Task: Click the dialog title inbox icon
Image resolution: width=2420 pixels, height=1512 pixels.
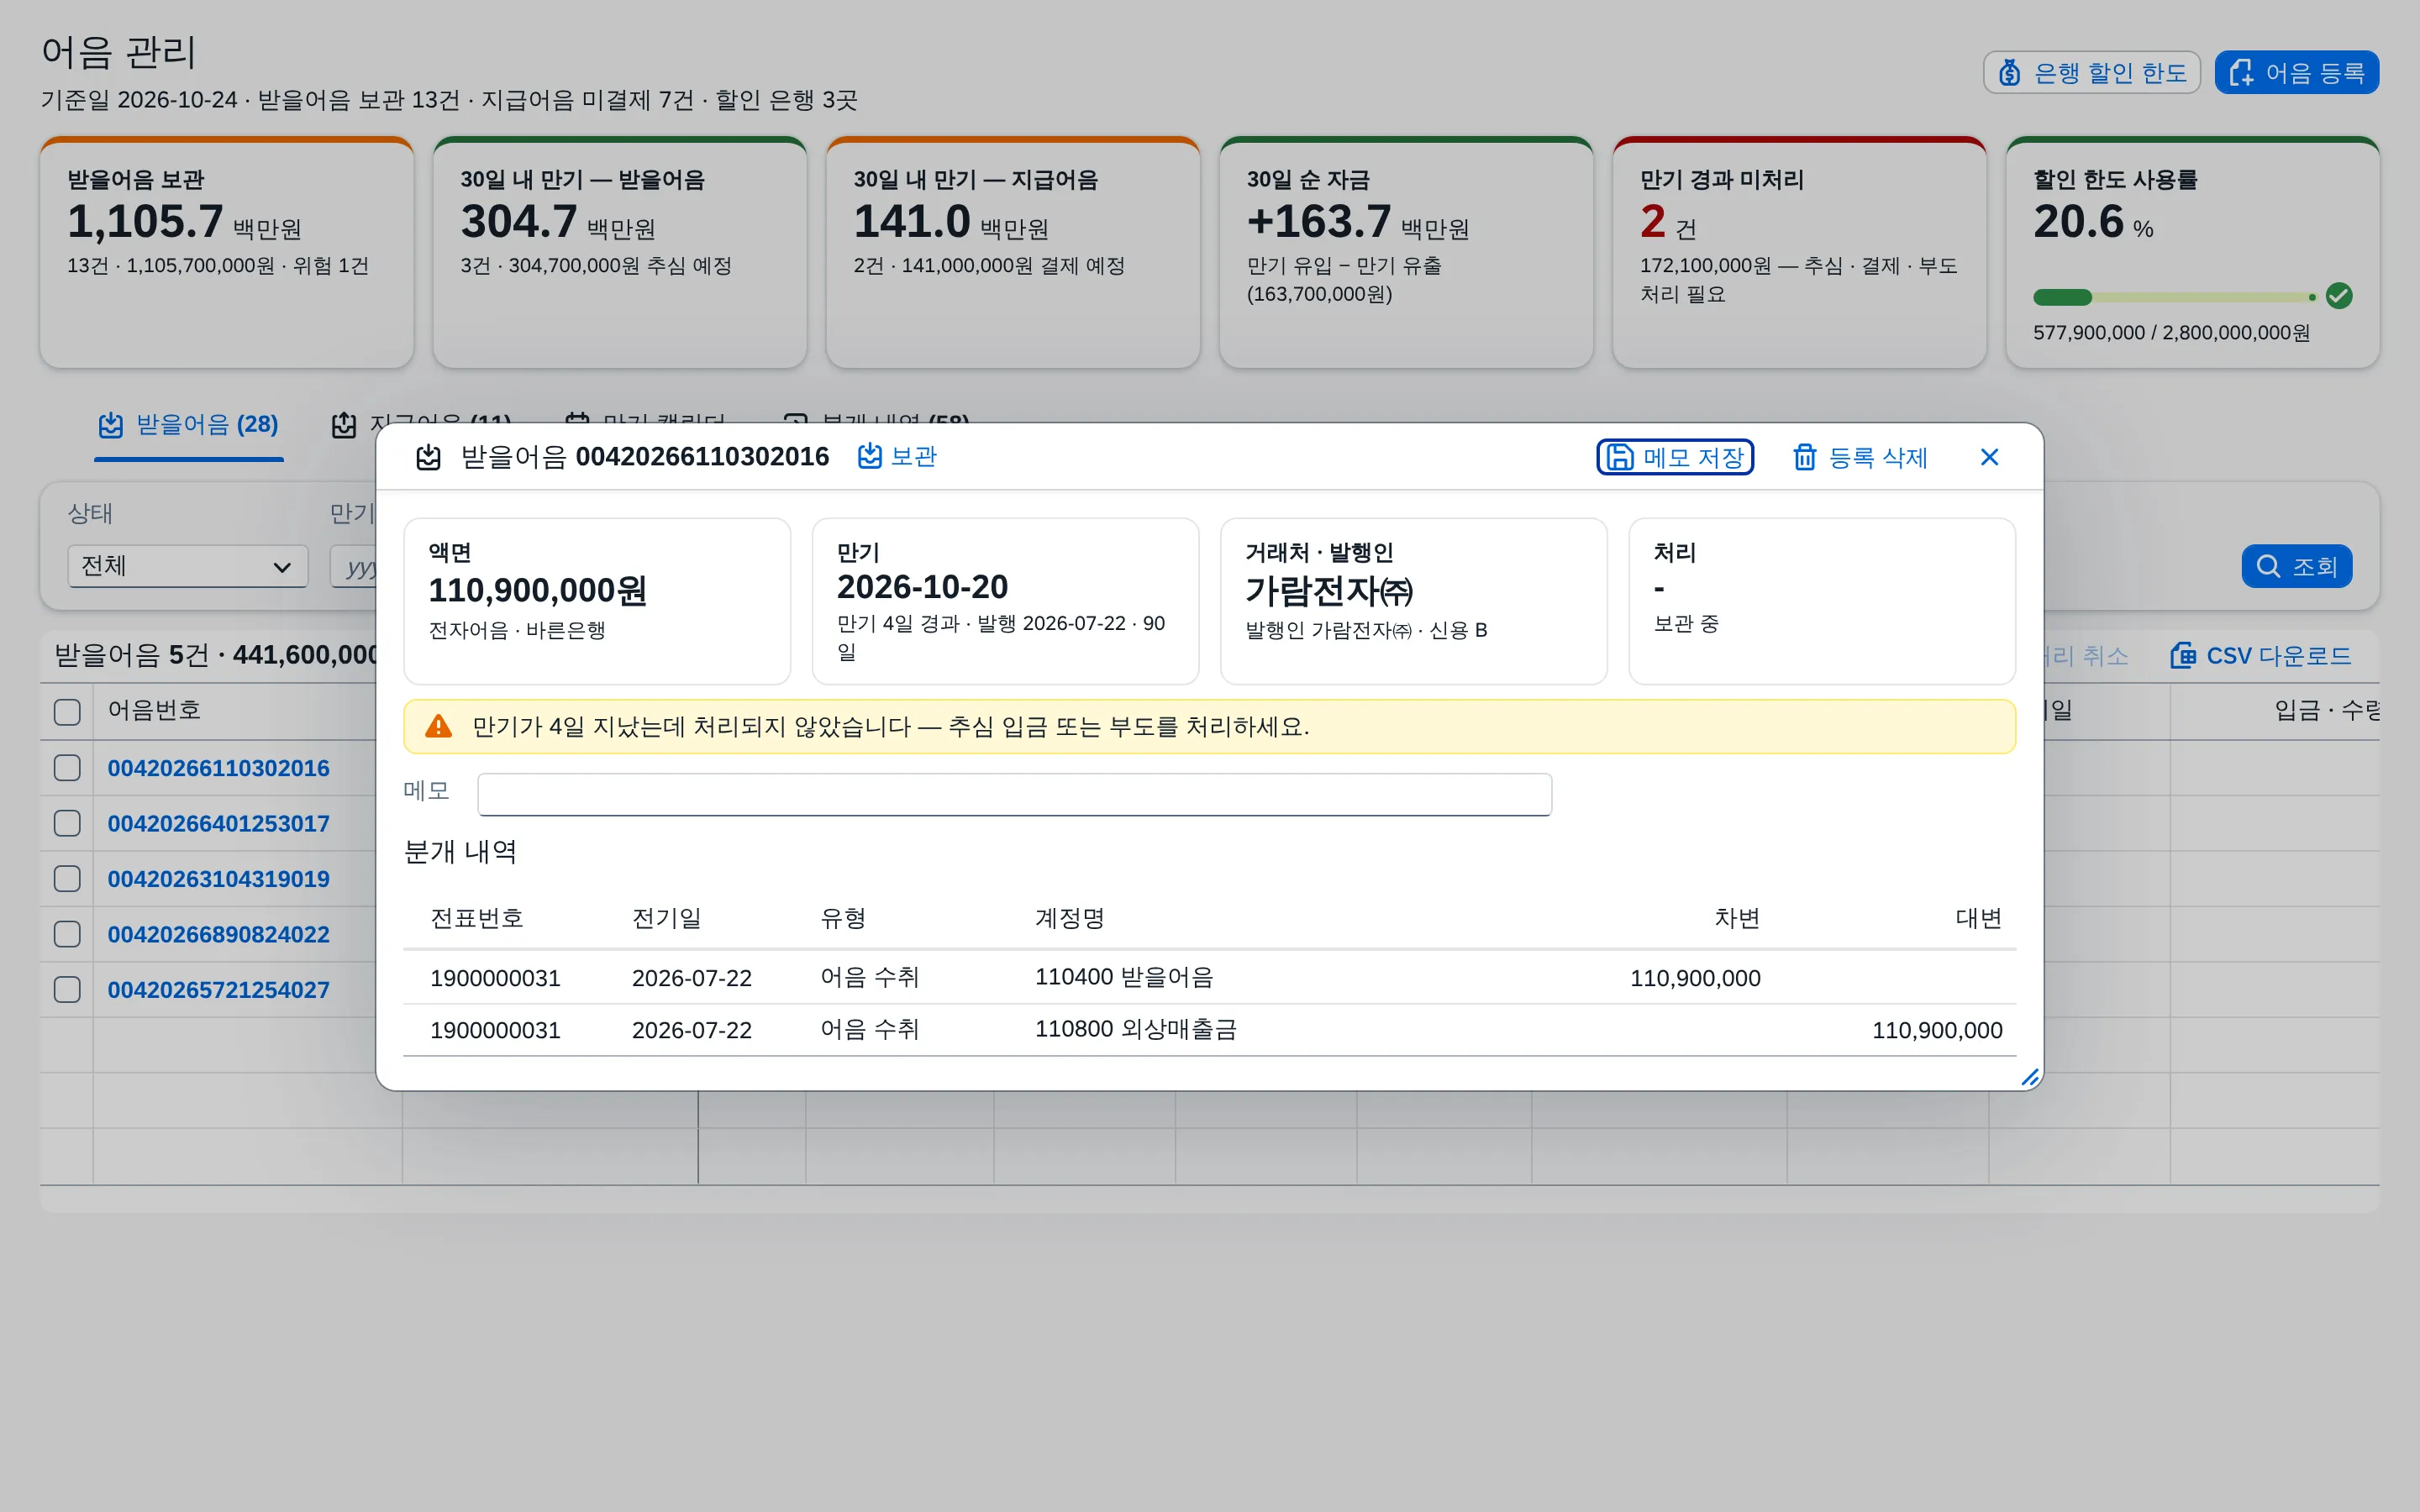Action: (428, 457)
